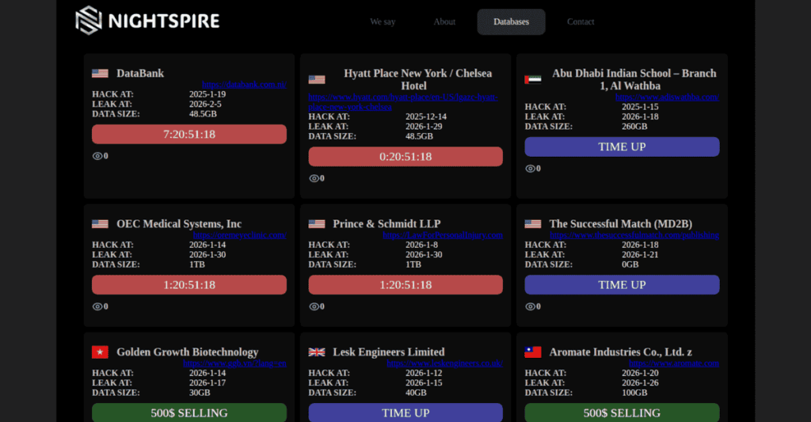Open the ggb.vn link
This screenshot has width=811, height=422.
pos(234,363)
